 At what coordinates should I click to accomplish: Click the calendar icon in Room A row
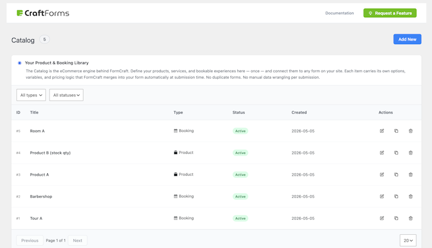[x=176, y=131]
